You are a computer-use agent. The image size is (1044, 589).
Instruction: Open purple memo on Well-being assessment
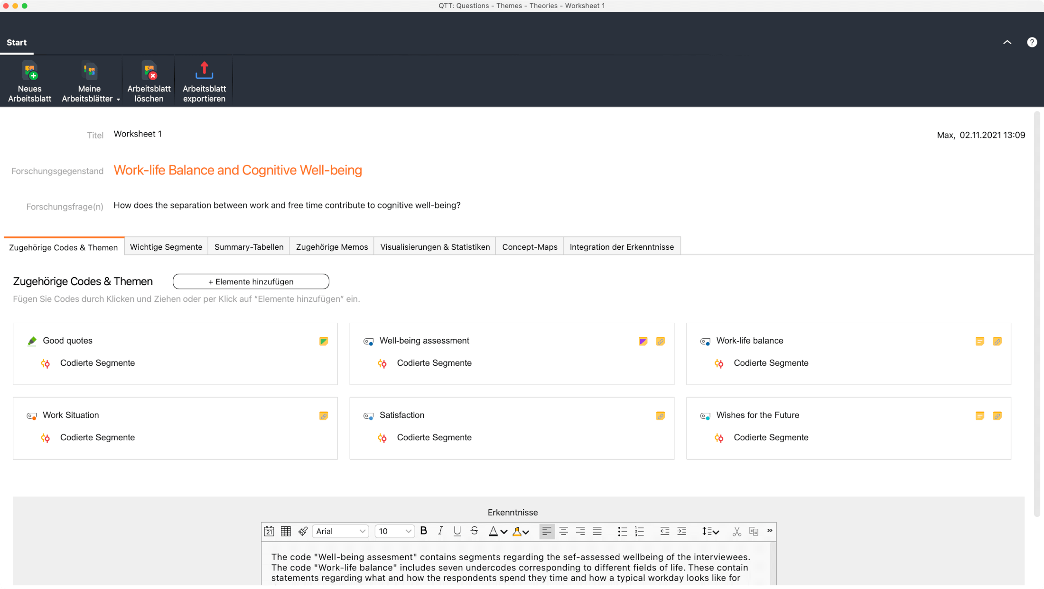tap(643, 341)
